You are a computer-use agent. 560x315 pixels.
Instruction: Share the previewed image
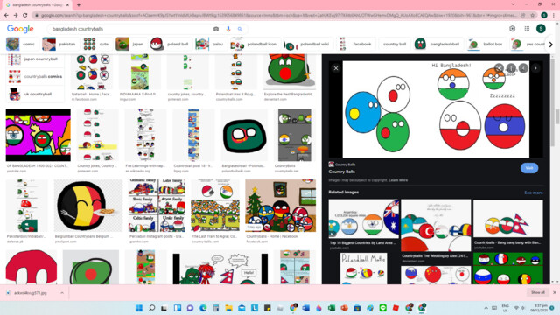point(499,68)
